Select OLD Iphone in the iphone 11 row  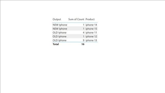click(x=60, y=33)
